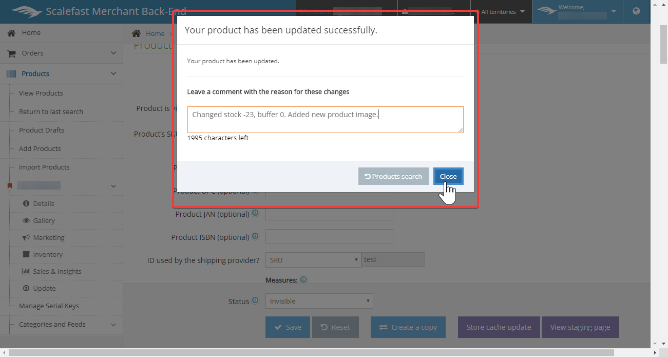Select Import Products menu item
668x357 pixels.
[44, 167]
